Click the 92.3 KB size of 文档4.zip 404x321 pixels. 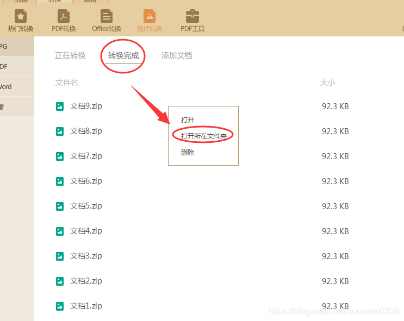coord(335,231)
